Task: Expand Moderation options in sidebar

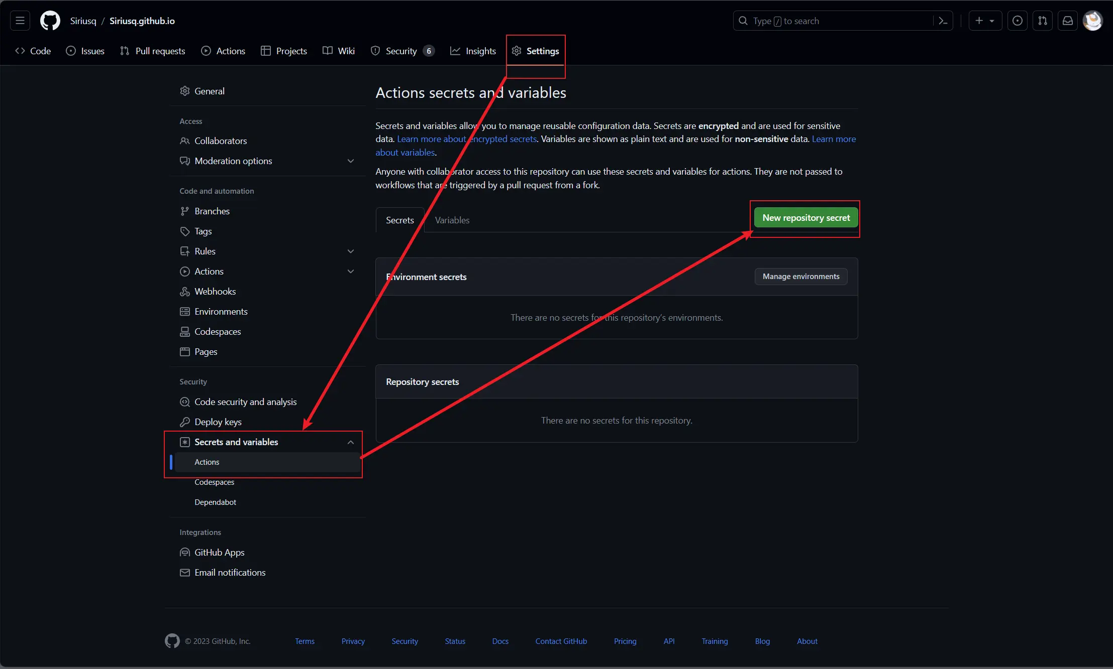Action: (x=351, y=161)
